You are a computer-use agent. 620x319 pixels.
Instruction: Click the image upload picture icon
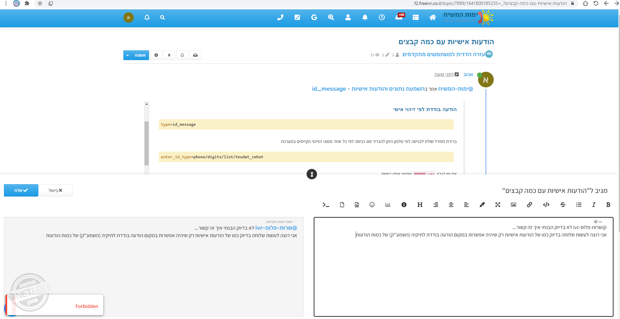click(x=514, y=205)
